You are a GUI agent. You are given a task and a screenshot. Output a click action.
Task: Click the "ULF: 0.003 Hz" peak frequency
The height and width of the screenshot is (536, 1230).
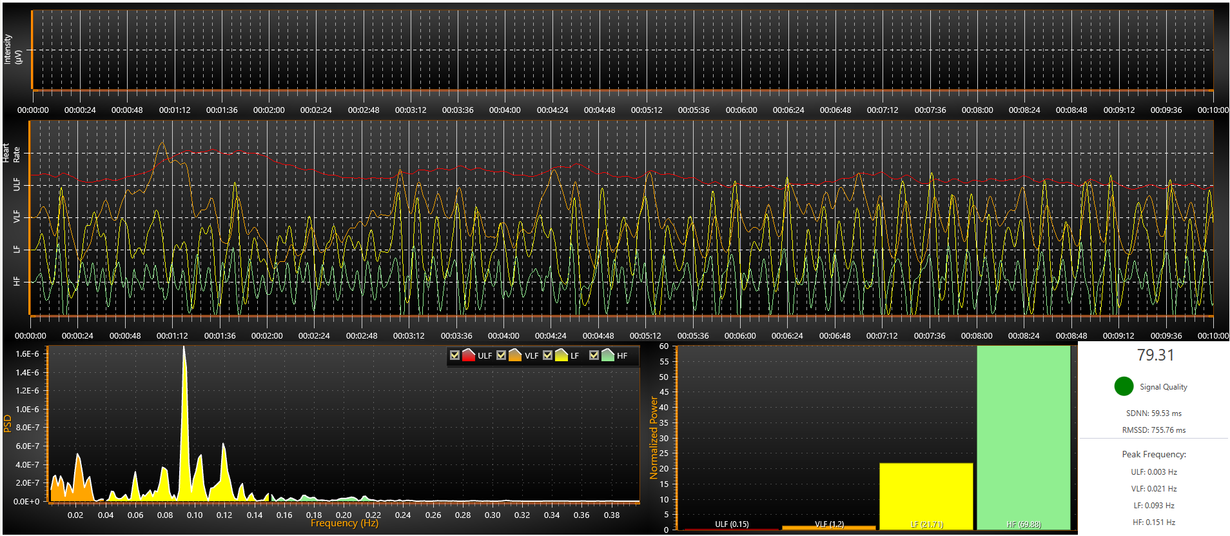[1154, 472]
